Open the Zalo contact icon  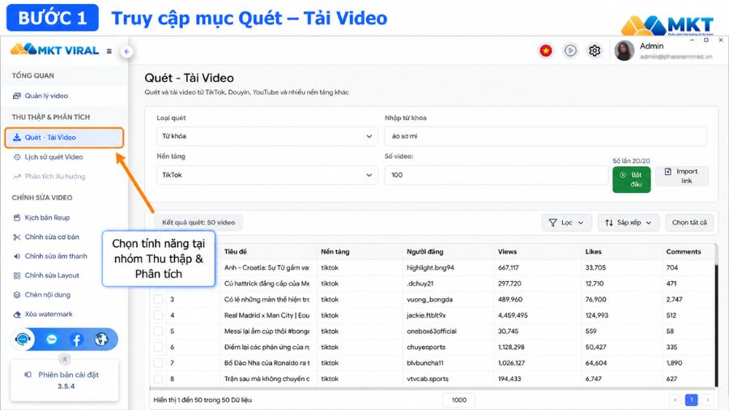(x=52, y=340)
